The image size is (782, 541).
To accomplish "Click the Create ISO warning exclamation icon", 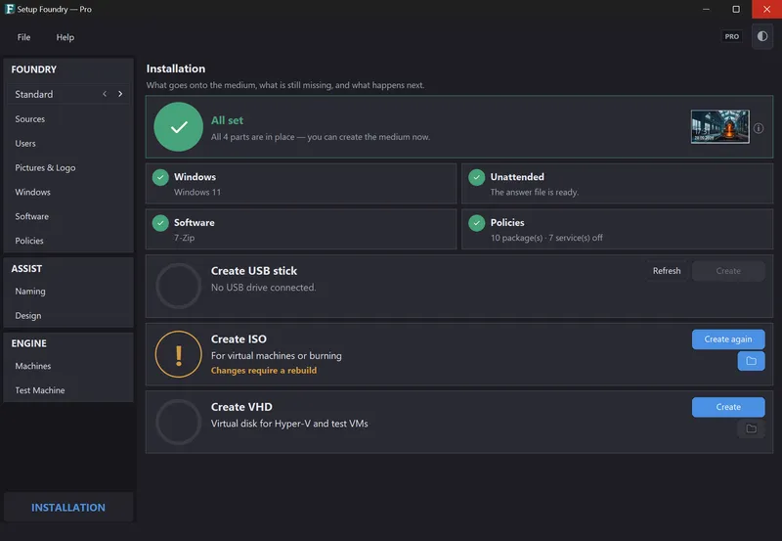I will click(179, 354).
